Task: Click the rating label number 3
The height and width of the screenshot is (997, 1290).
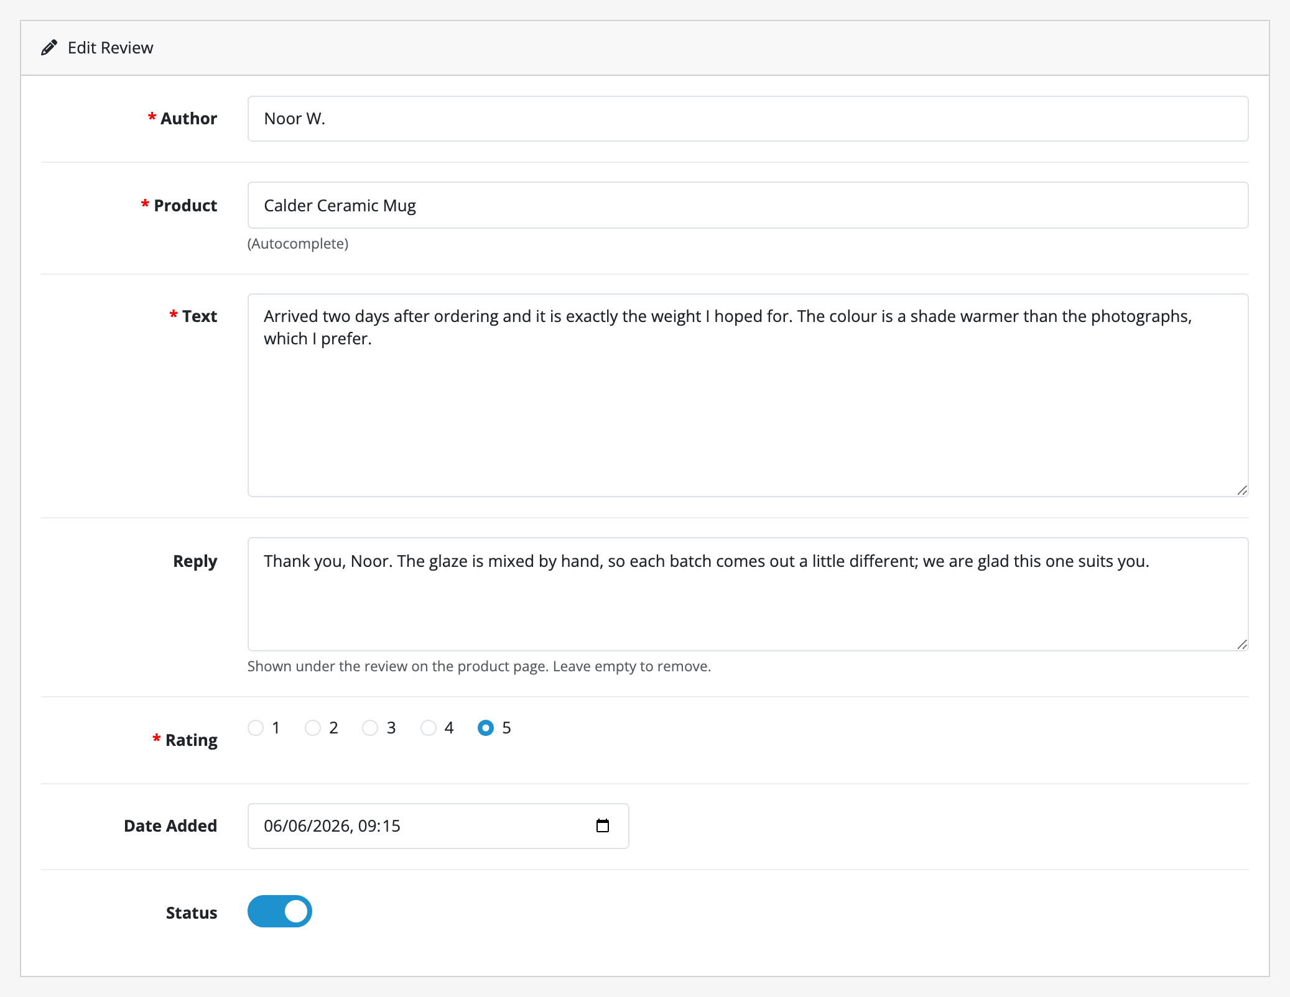Action: (x=391, y=728)
